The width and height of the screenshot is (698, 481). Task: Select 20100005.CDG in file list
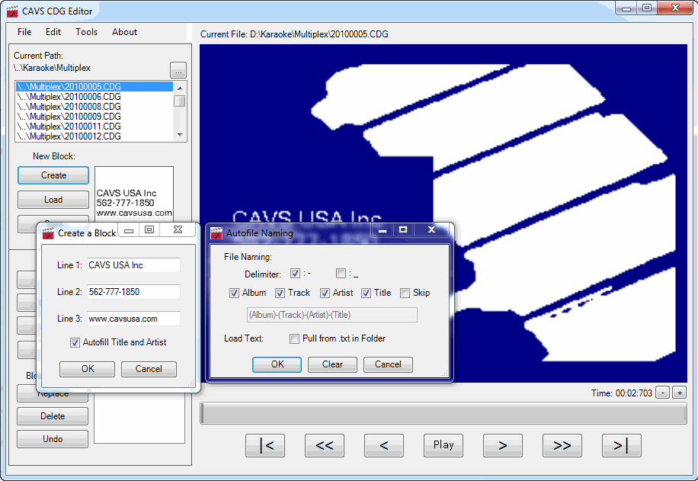pyautogui.click(x=94, y=87)
